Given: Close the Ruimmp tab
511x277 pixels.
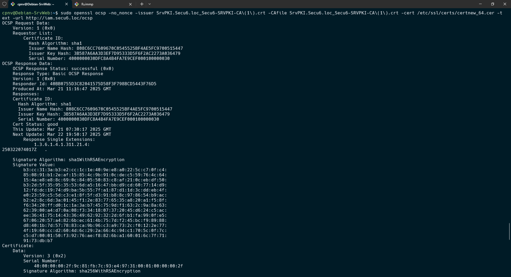Looking at the screenshot, I should [130, 4].
